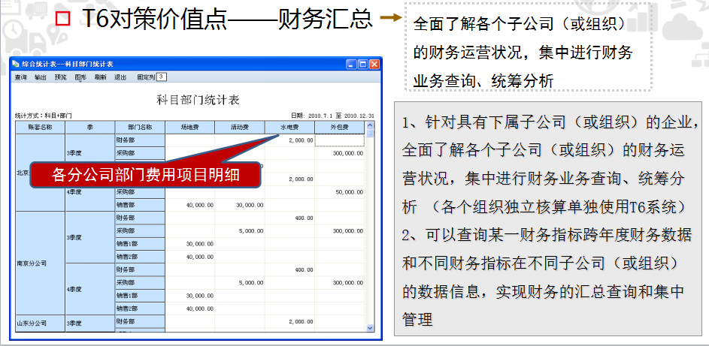
Task: Maximize the 综合统计表 window
Action: point(362,65)
